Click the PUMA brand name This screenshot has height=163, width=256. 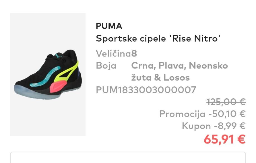[x=109, y=26]
